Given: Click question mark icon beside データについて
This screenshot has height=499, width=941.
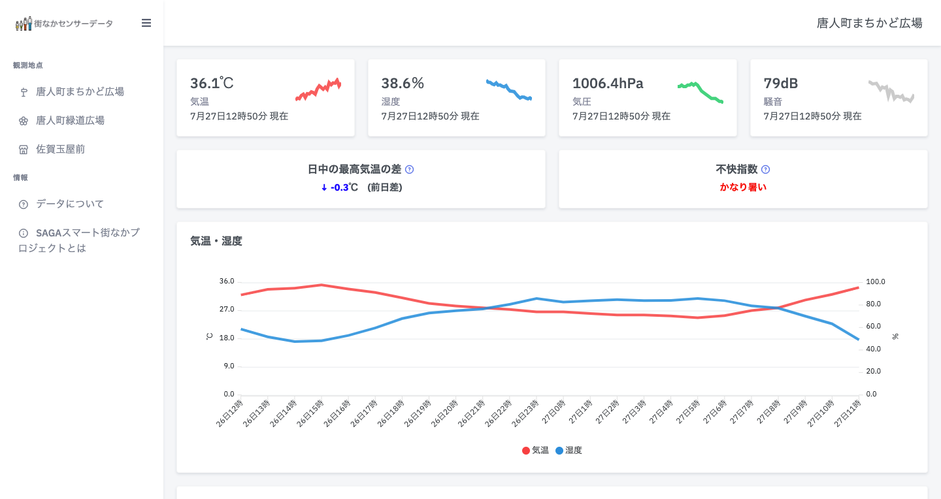Looking at the screenshot, I should (x=24, y=204).
